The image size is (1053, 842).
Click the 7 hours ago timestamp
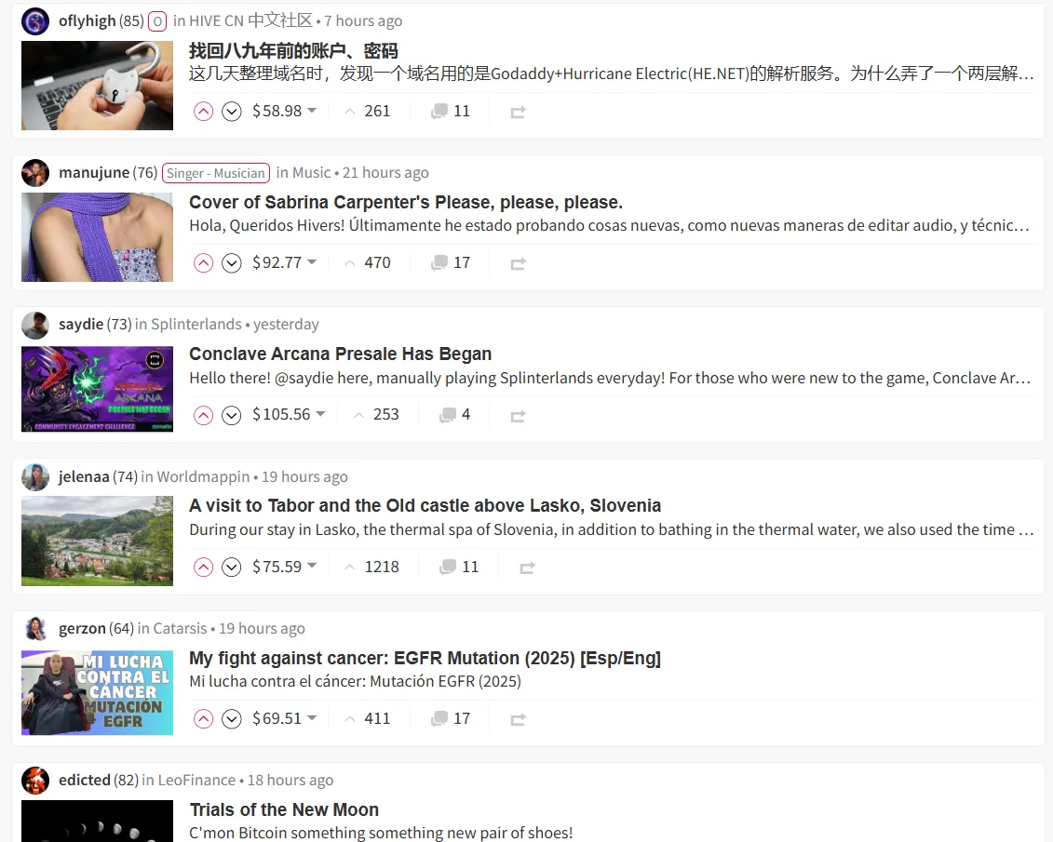tap(363, 20)
